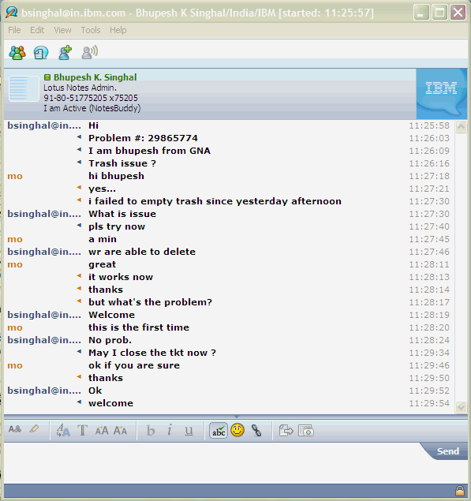Click the encryption lock icon in status bar
The image size is (471, 501).
click(460, 490)
